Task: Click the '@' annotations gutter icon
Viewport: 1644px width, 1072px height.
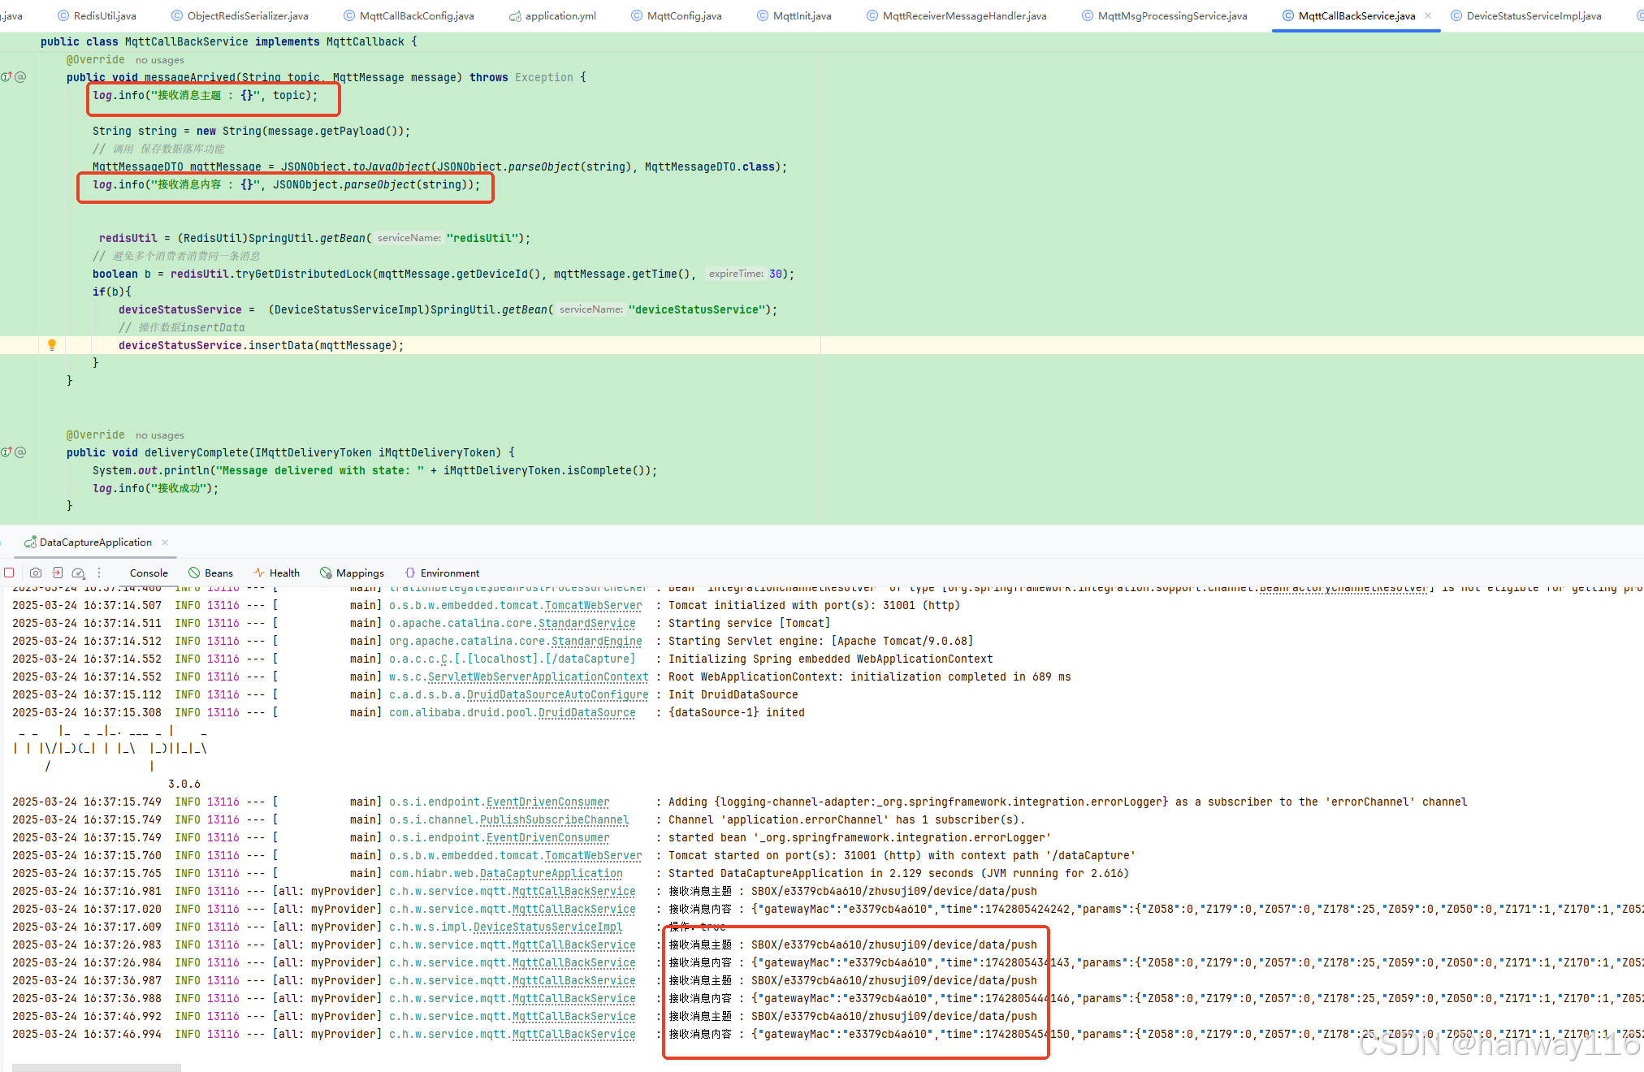Action: [x=20, y=76]
